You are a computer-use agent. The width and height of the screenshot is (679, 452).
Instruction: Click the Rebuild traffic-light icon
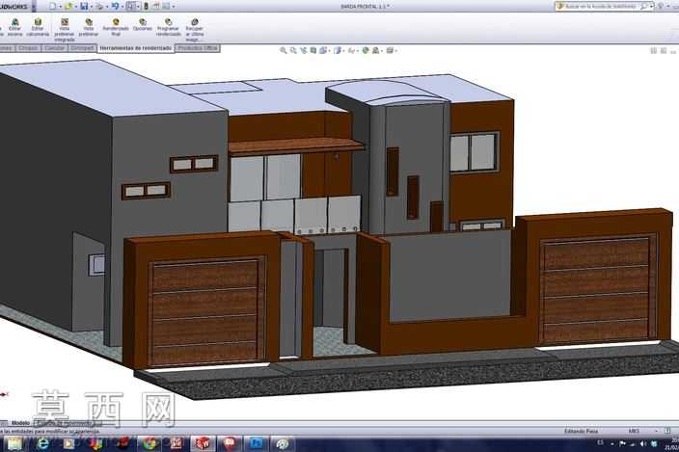click(x=147, y=6)
